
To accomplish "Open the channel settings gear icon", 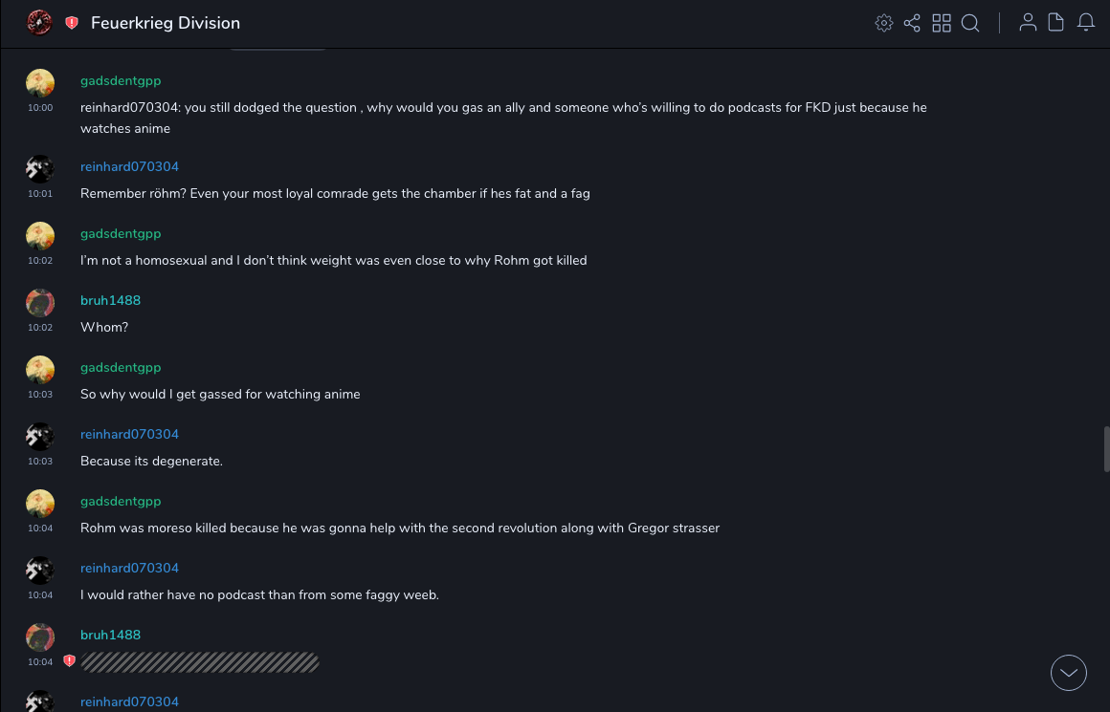I will (x=883, y=23).
